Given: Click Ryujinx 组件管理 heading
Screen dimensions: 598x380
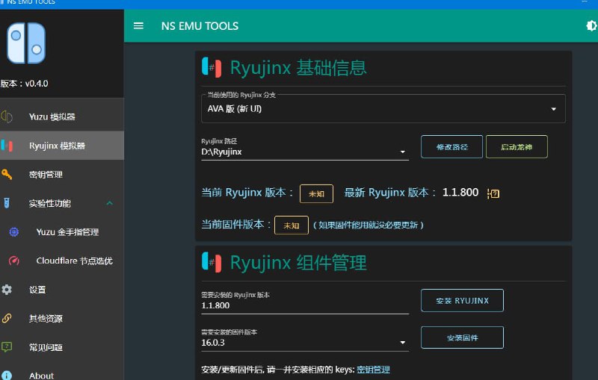Looking at the screenshot, I should pos(298,263).
